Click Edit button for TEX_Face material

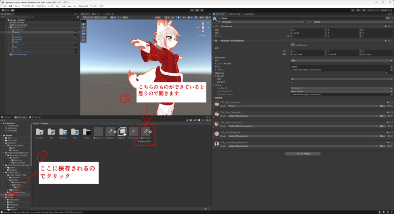[382, 116]
